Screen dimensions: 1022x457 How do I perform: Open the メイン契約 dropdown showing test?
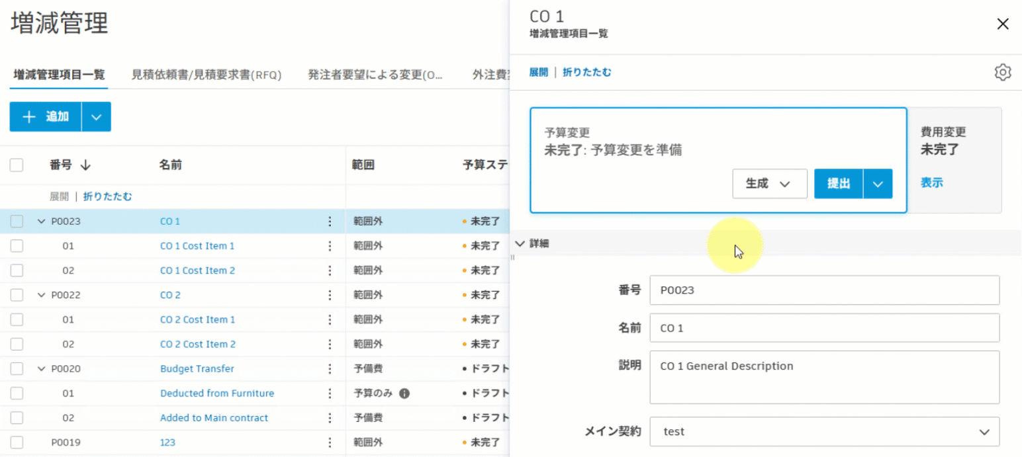tap(824, 431)
